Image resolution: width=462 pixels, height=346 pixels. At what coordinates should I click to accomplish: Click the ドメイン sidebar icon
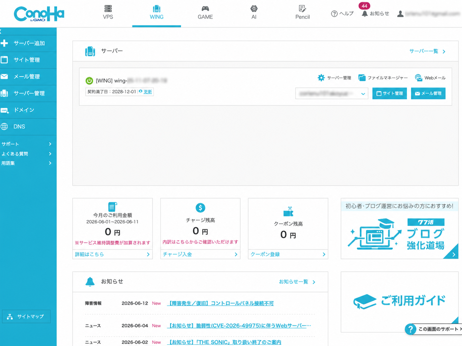4,110
